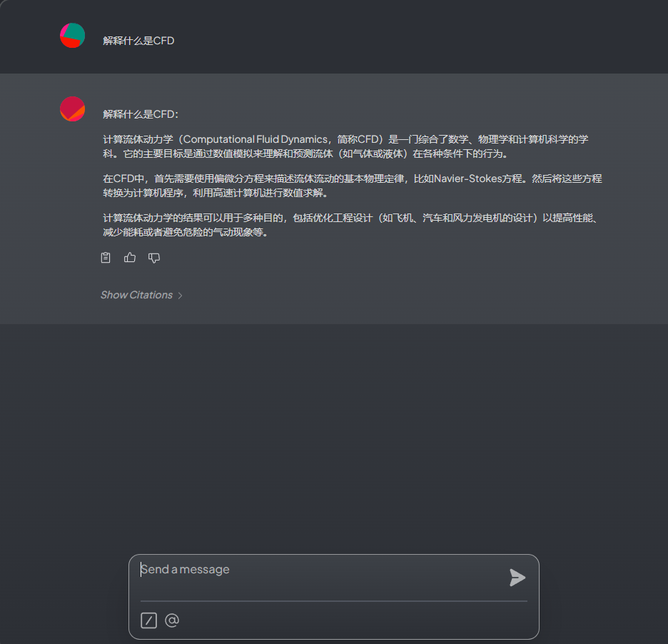Click the divider line inside the message box
This screenshot has width=668, height=644.
334,601
